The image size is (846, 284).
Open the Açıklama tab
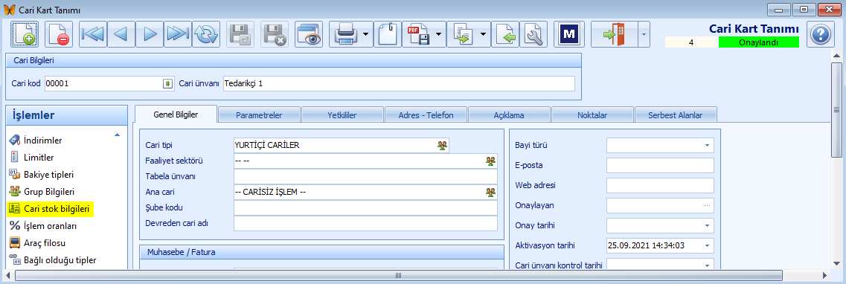(509, 114)
